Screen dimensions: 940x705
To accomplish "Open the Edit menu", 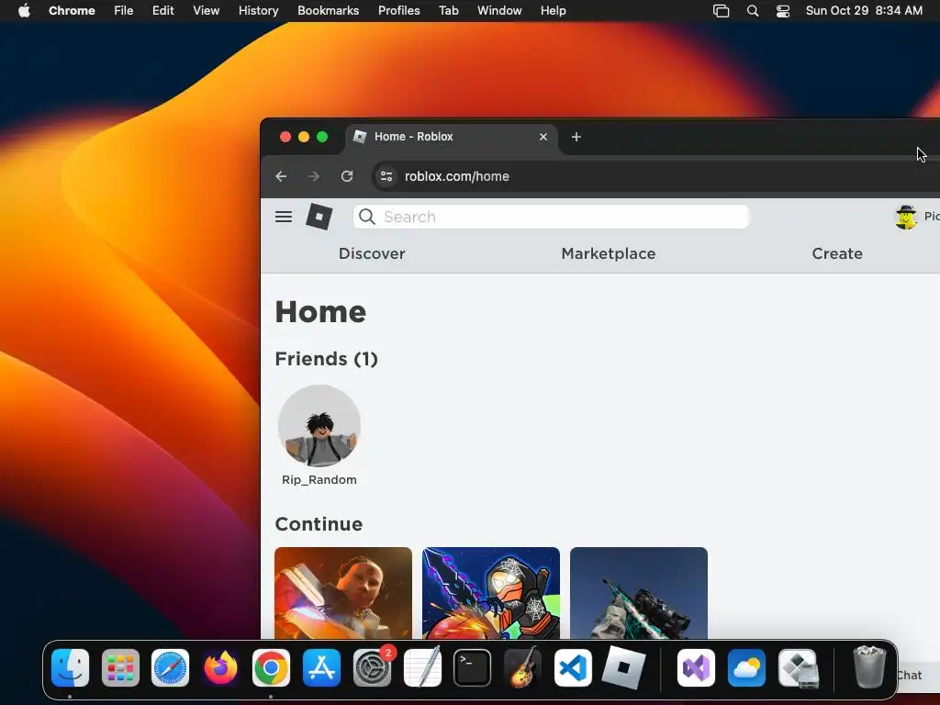I will coord(163,11).
